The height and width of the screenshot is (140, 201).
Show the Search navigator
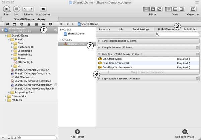coord(22,24)
